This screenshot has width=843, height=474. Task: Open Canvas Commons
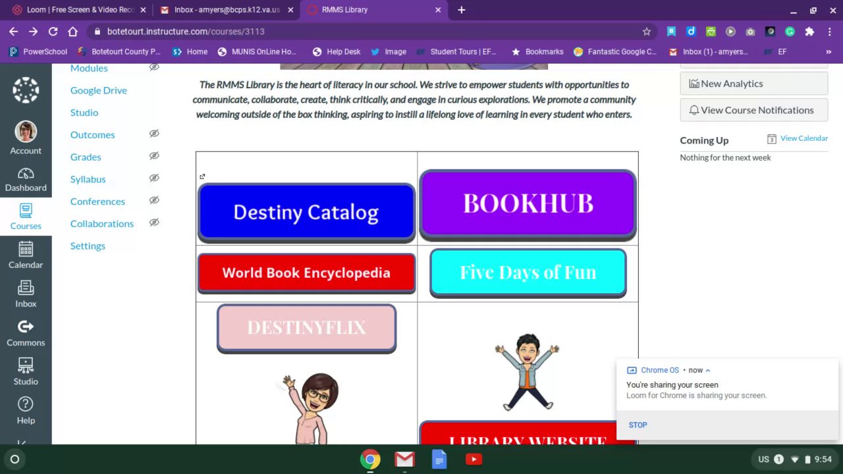[x=26, y=333]
